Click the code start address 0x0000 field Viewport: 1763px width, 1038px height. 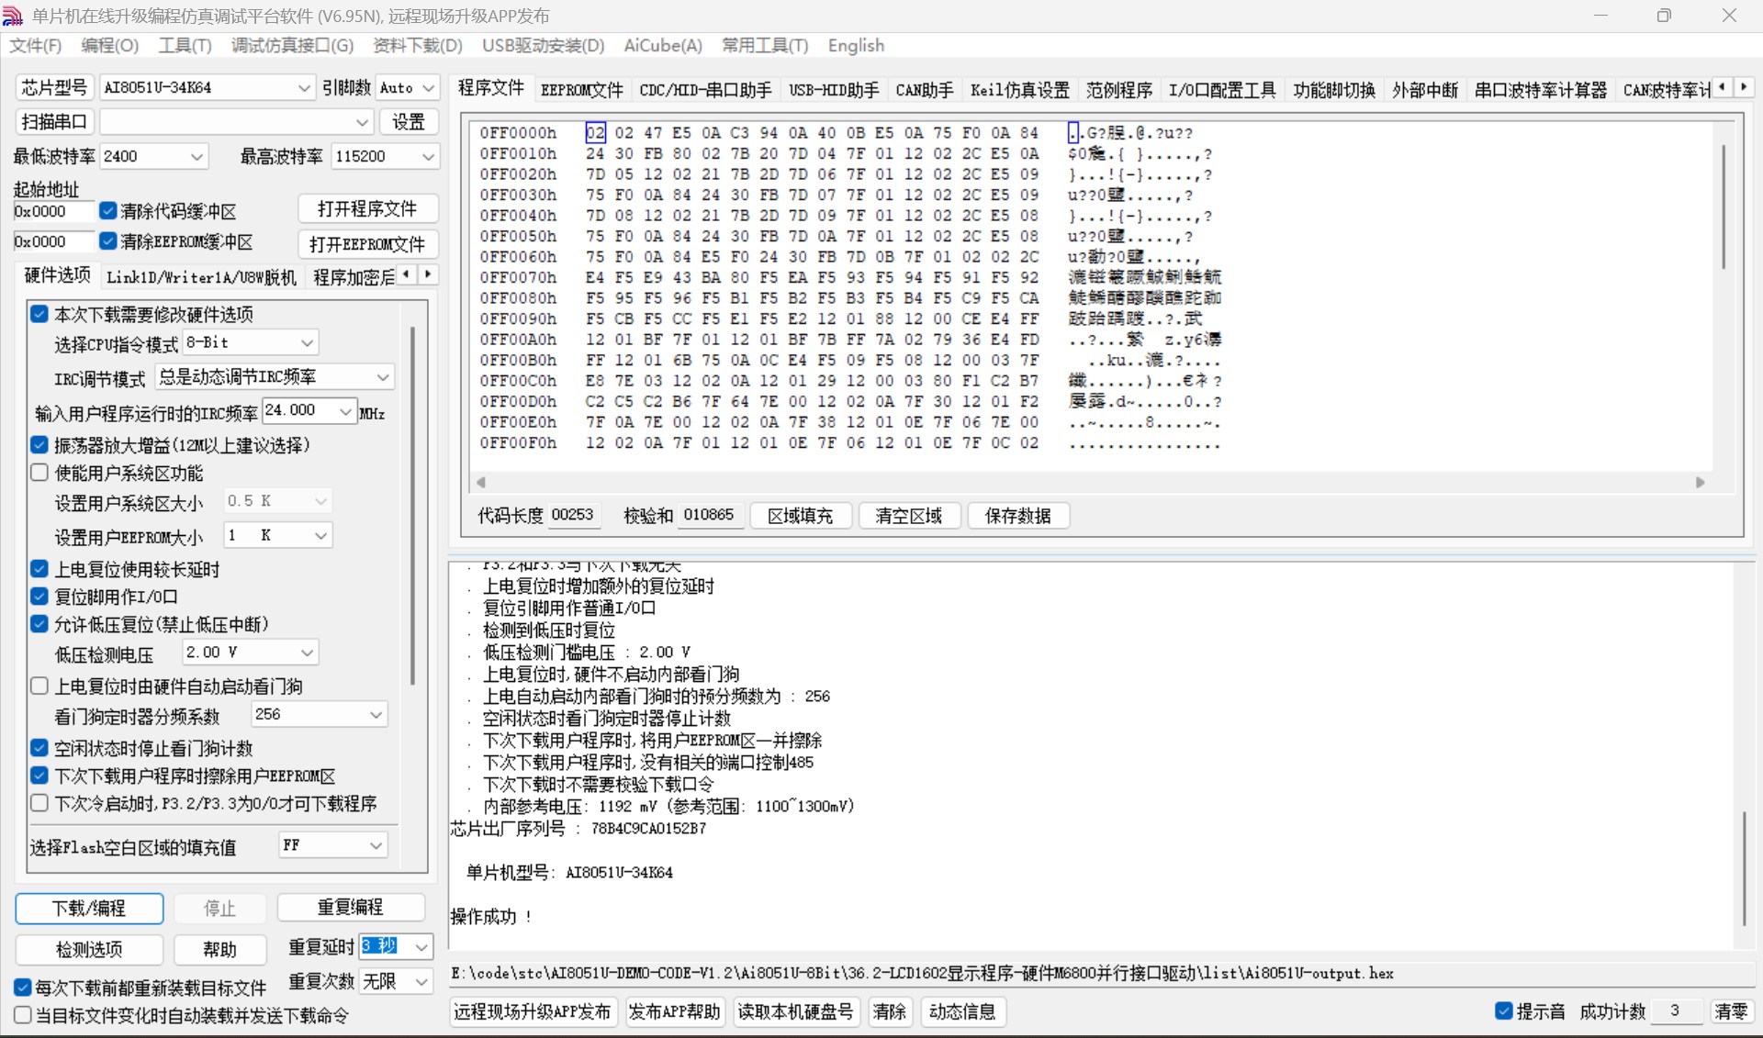click(53, 211)
